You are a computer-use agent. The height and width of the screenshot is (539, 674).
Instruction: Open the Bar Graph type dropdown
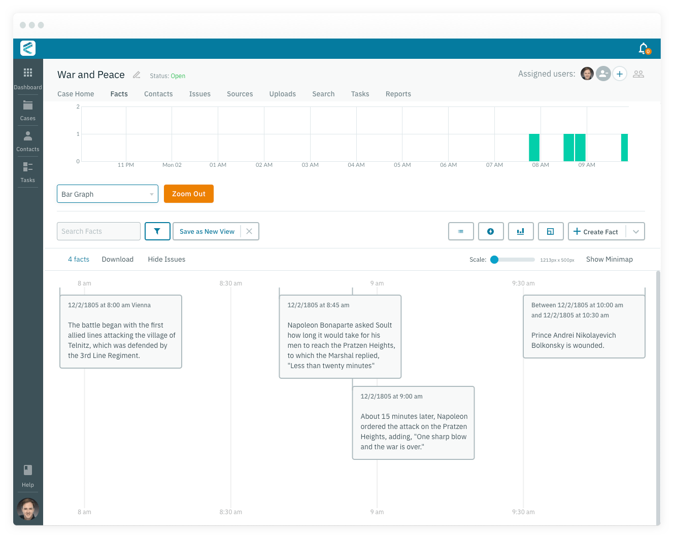click(x=108, y=194)
